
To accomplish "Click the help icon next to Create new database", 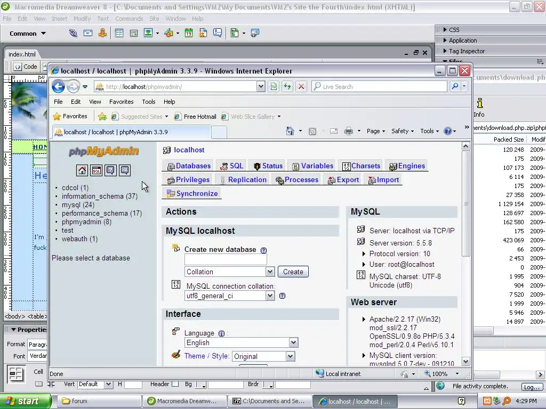I will coord(263,250).
